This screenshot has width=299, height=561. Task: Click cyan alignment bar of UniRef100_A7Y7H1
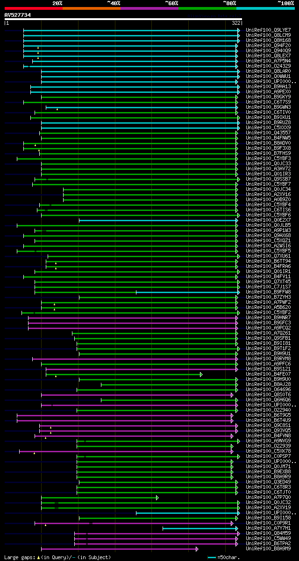click(x=201, y=528)
